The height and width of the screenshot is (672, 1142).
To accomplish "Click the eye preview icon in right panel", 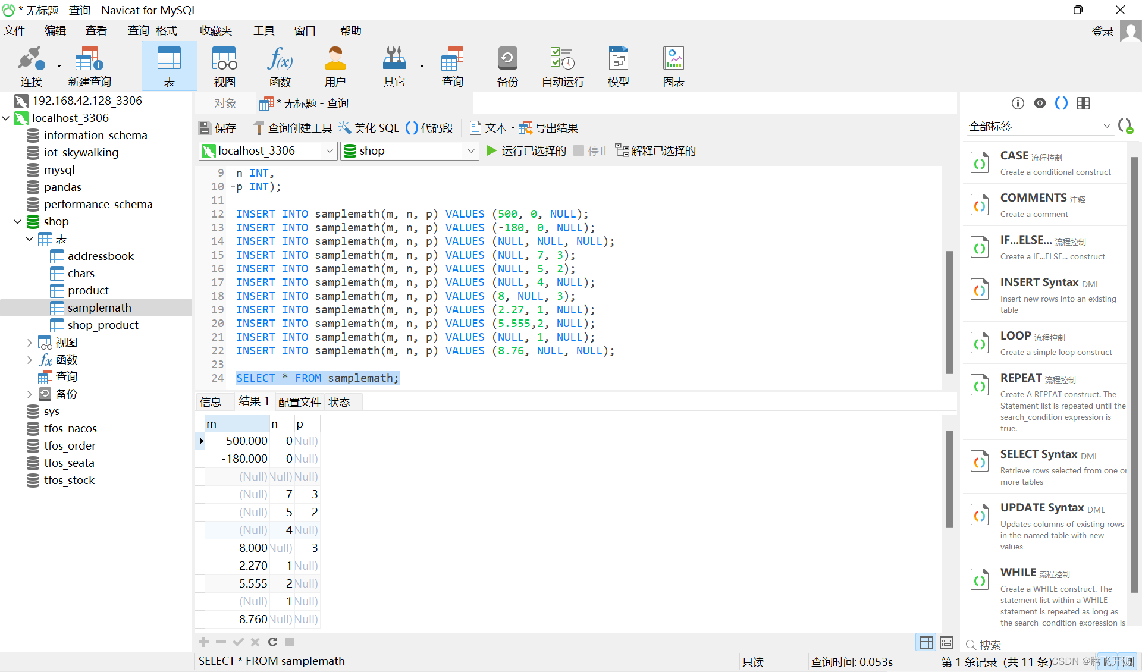I will click(x=1040, y=103).
